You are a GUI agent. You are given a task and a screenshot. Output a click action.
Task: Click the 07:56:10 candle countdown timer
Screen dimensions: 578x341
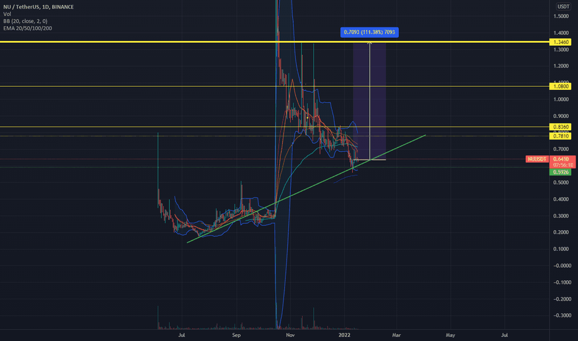(562, 165)
